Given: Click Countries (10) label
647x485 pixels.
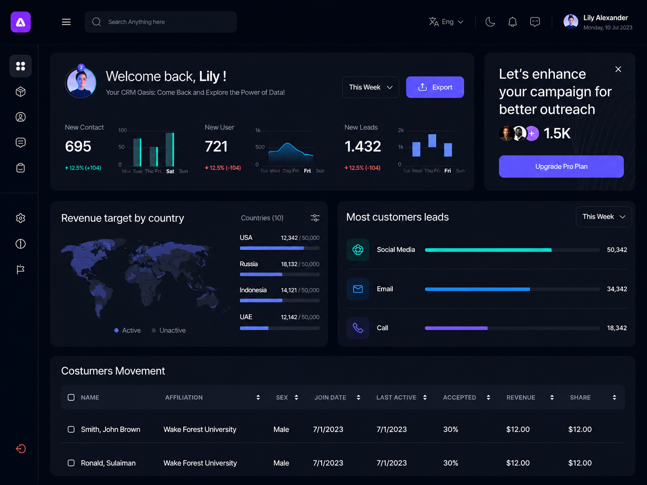Looking at the screenshot, I should (262, 218).
